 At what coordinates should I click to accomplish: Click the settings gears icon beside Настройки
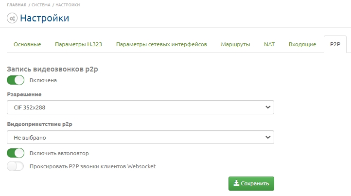12,18
